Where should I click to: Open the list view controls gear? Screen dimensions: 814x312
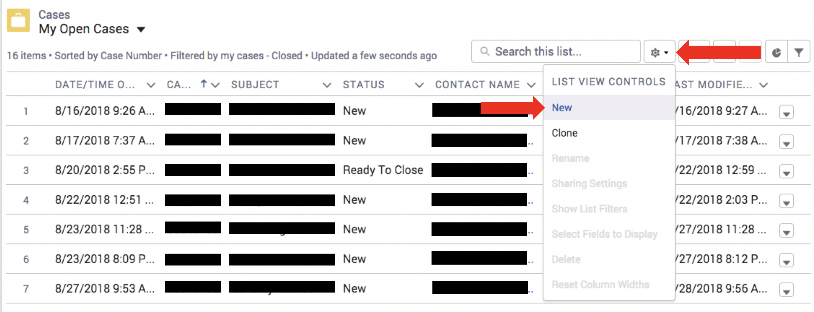coord(659,52)
